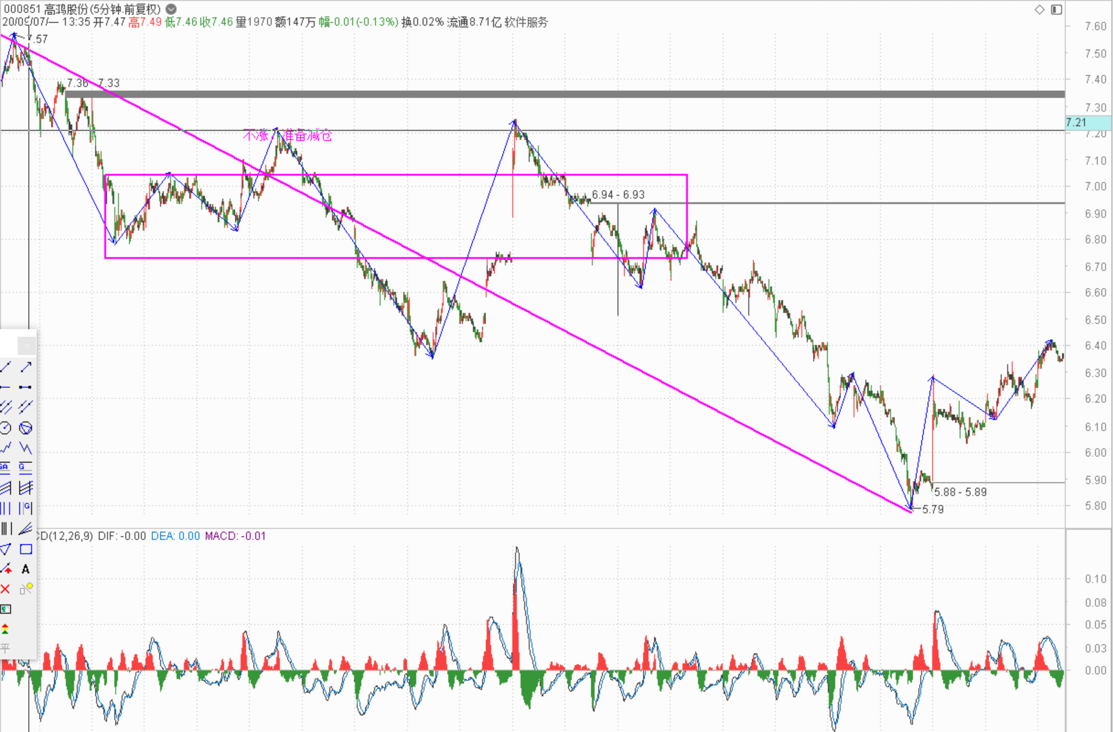Screen dimensions: 1113x732
Task: Click the MACD(12,26,9) indicator label
Action: [x=64, y=536]
